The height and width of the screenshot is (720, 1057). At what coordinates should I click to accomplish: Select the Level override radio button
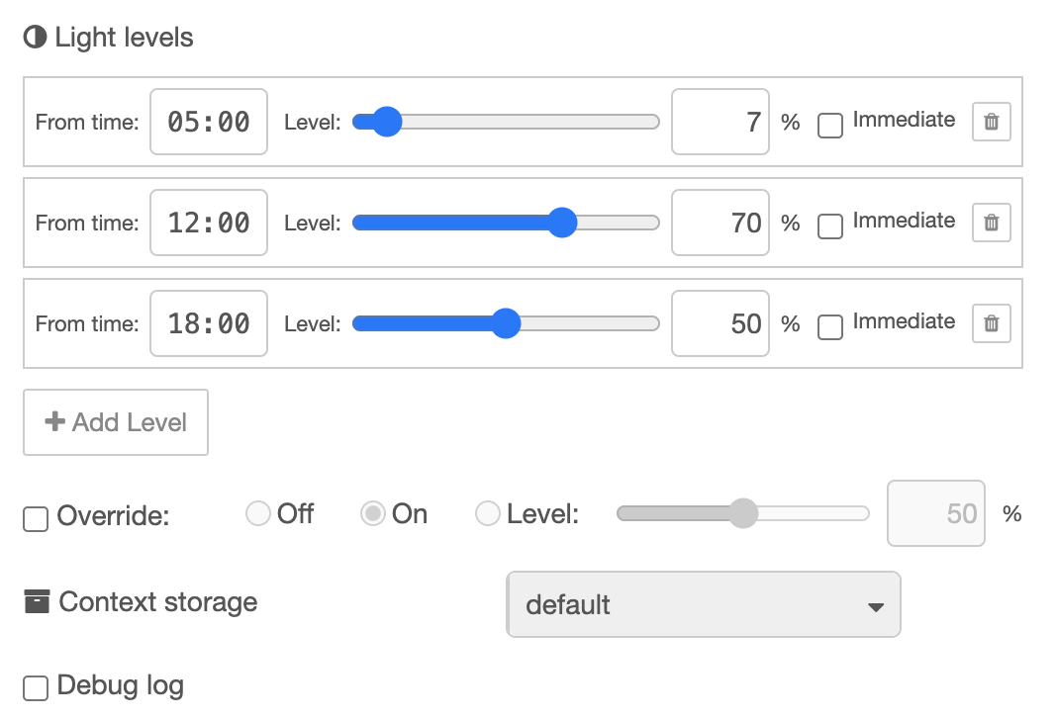[x=488, y=513]
